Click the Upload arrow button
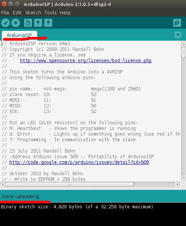Image resolution: width=186 pixels, height=226 pixels. coord(15,23)
